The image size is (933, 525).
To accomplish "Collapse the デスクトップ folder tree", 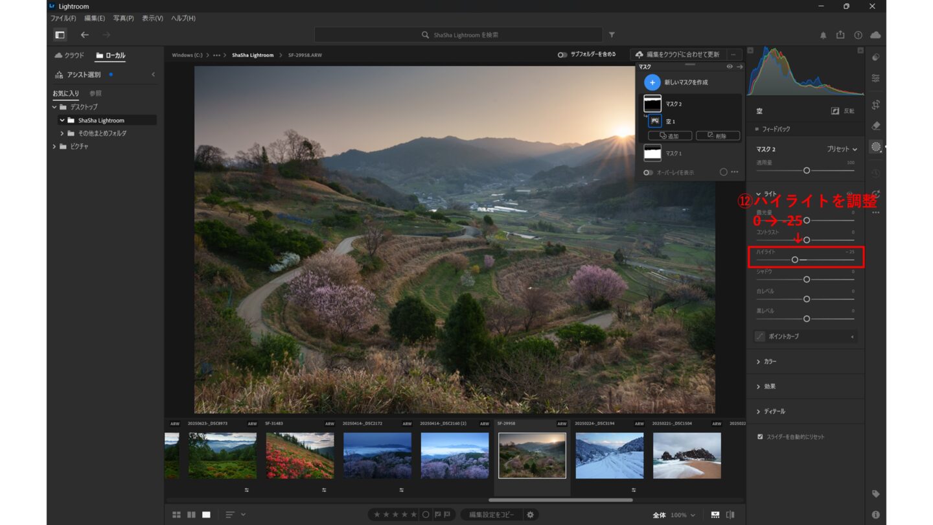I will [x=54, y=107].
